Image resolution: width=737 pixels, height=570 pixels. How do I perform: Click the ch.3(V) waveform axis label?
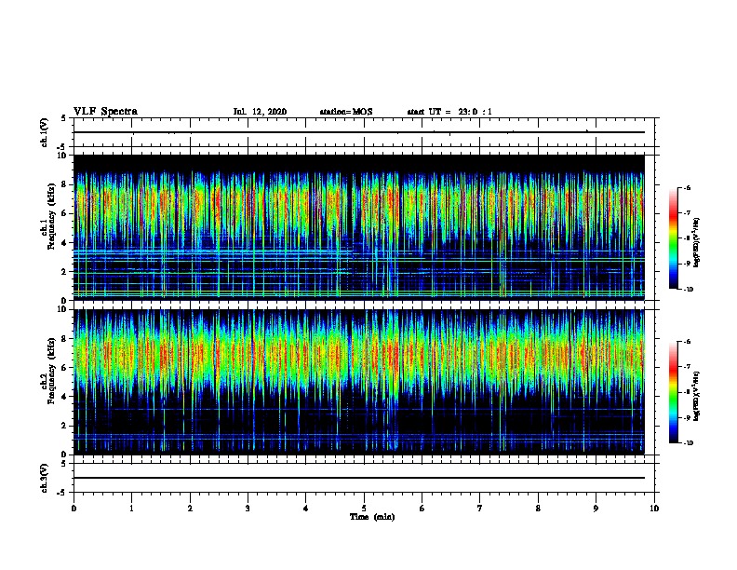pos(45,478)
